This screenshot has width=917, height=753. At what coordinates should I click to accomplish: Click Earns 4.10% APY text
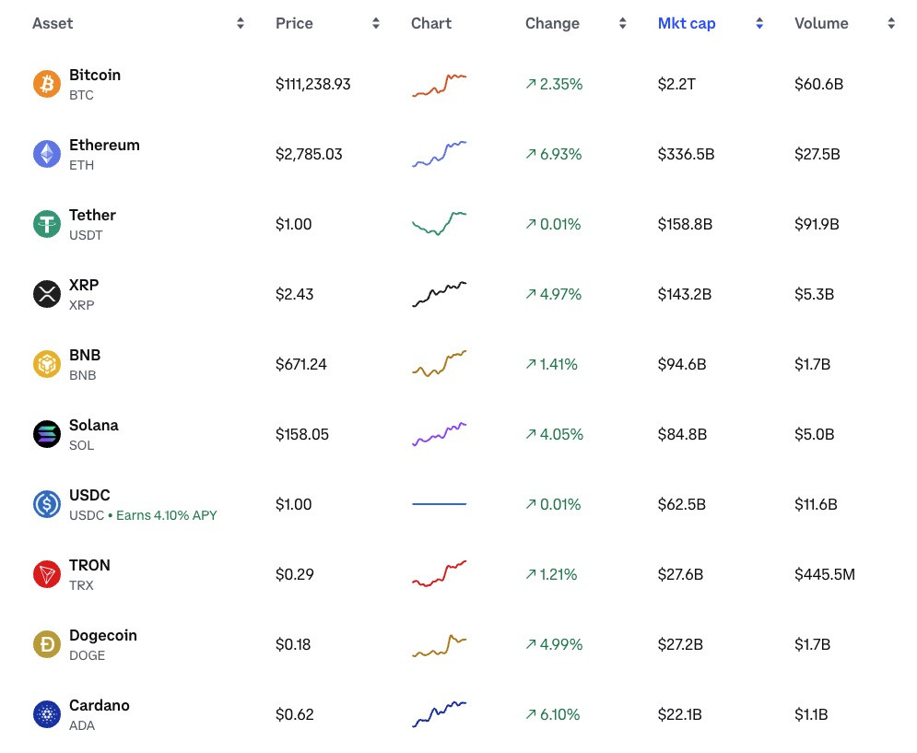click(167, 515)
